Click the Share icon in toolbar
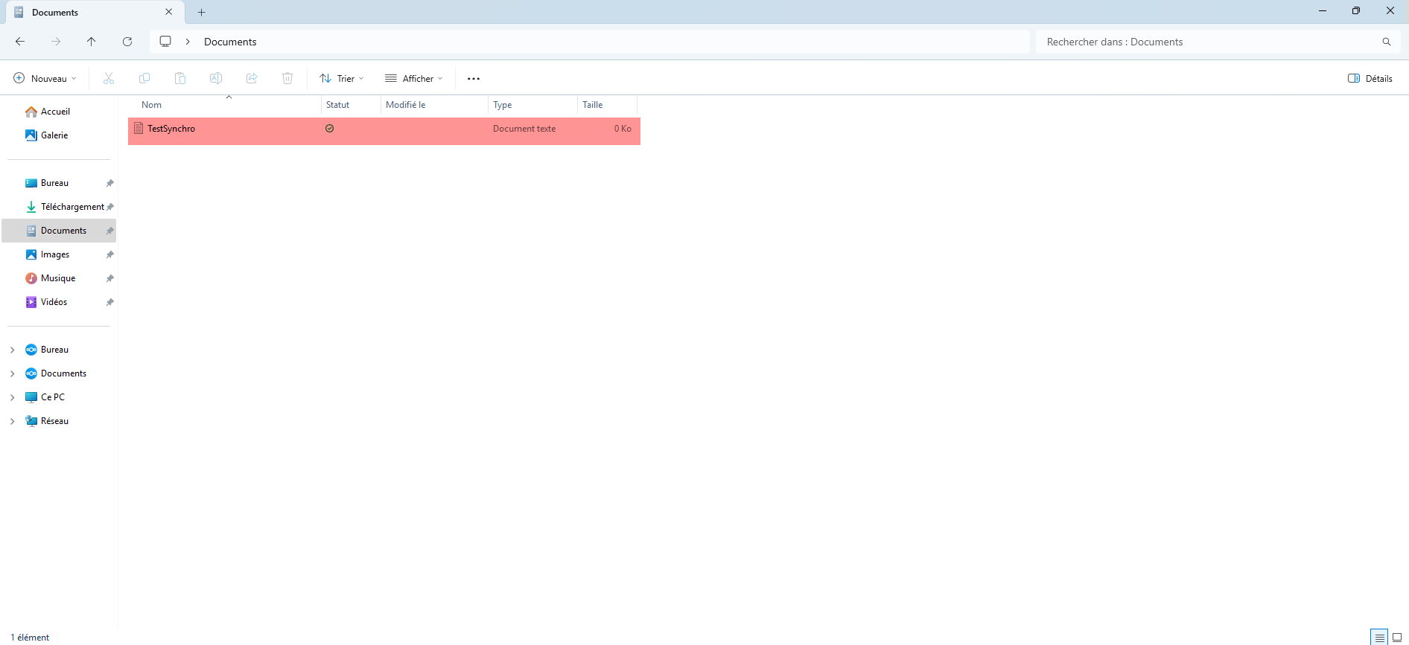1409x645 pixels. point(252,78)
